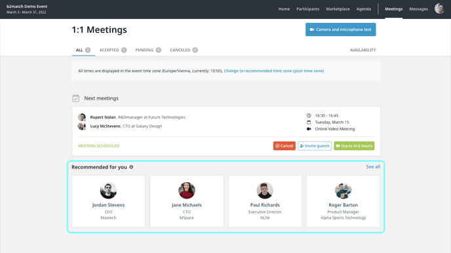Click Jane Michaels' avatar photo
This screenshot has height=253, width=451.
tap(187, 190)
